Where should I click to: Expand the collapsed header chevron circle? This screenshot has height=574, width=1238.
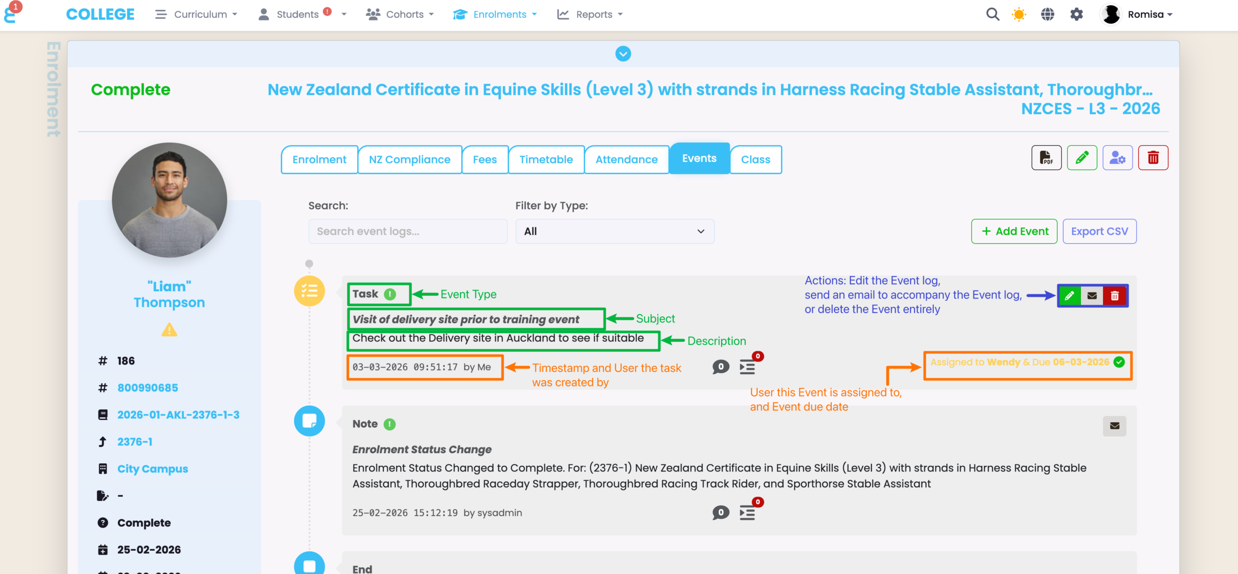(623, 54)
